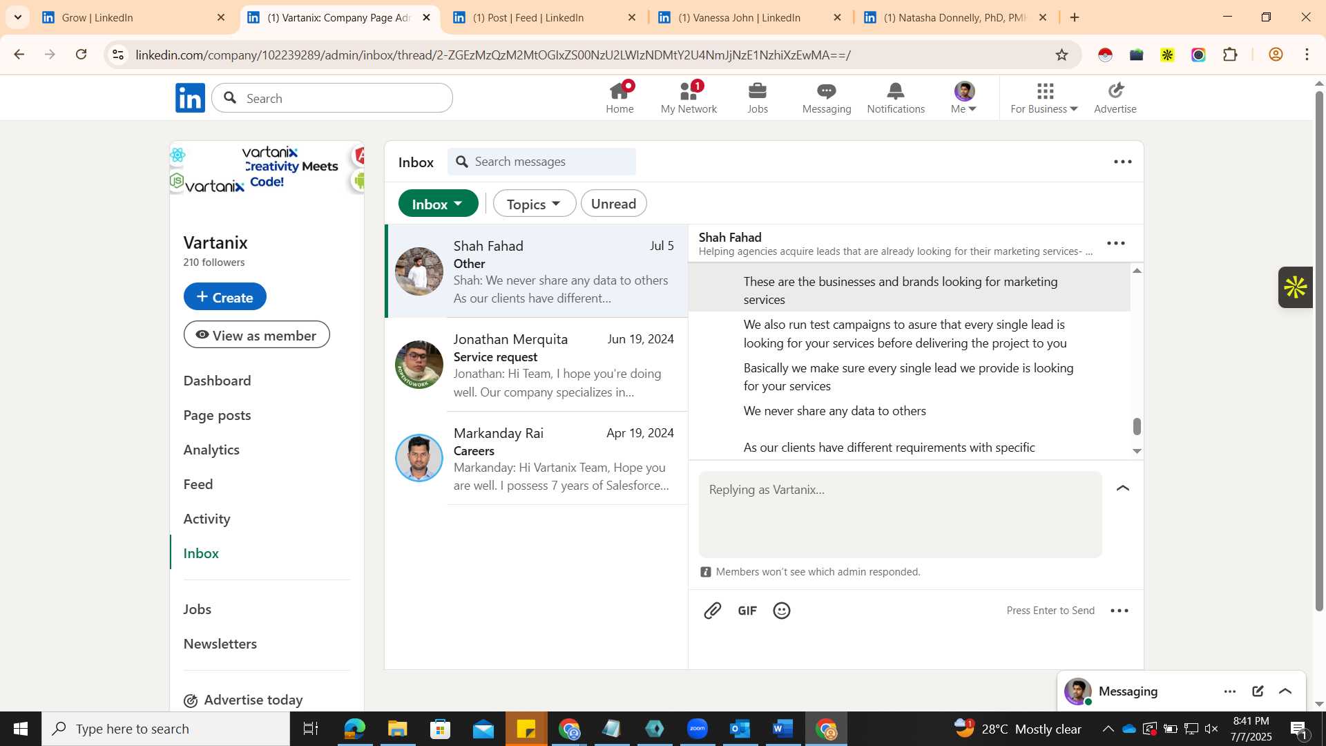Open Windows Start menu
This screenshot has width=1326, height=746.
(20, 729)
